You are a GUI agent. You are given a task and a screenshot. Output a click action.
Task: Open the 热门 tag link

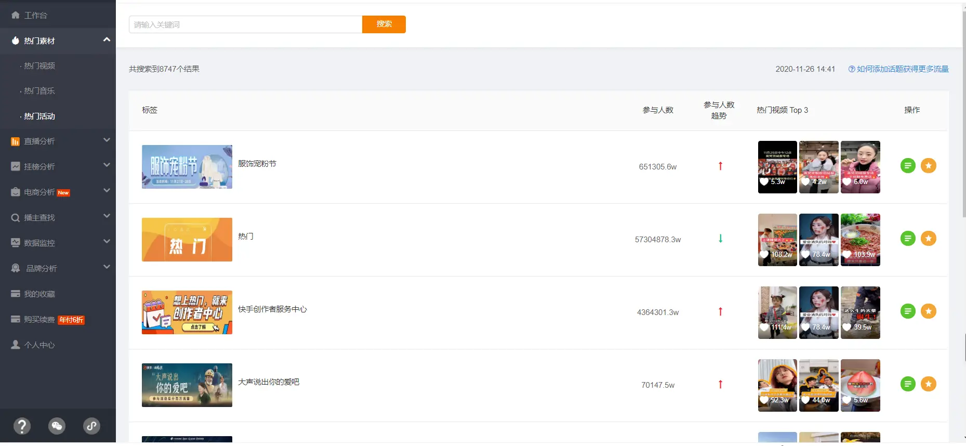[246, 236]
